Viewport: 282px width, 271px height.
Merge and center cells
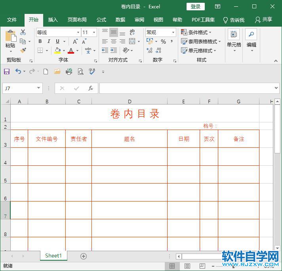point(132,41)
